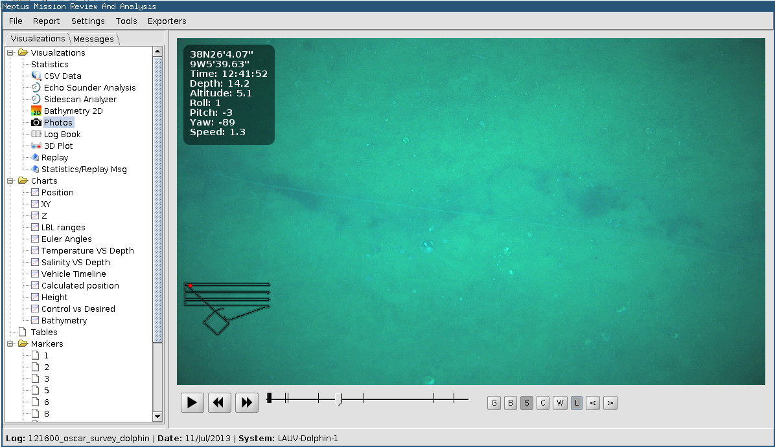Click the Z chart icon
Viewport: 775px width, 447px height.
click(x=35, y=215)
